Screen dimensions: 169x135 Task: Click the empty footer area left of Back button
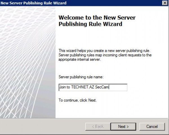tap(42, 127)
